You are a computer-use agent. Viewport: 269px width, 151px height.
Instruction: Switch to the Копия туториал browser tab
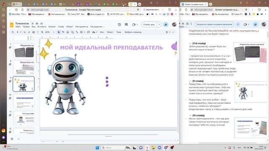click(194, 4)
